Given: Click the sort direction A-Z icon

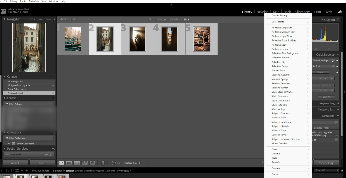Looking at the screenshot, I should pos(113,163).
